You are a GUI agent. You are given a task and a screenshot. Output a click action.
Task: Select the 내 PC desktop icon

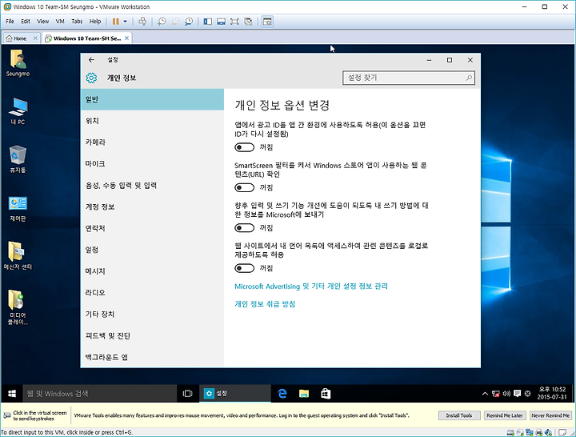[18, 111]
